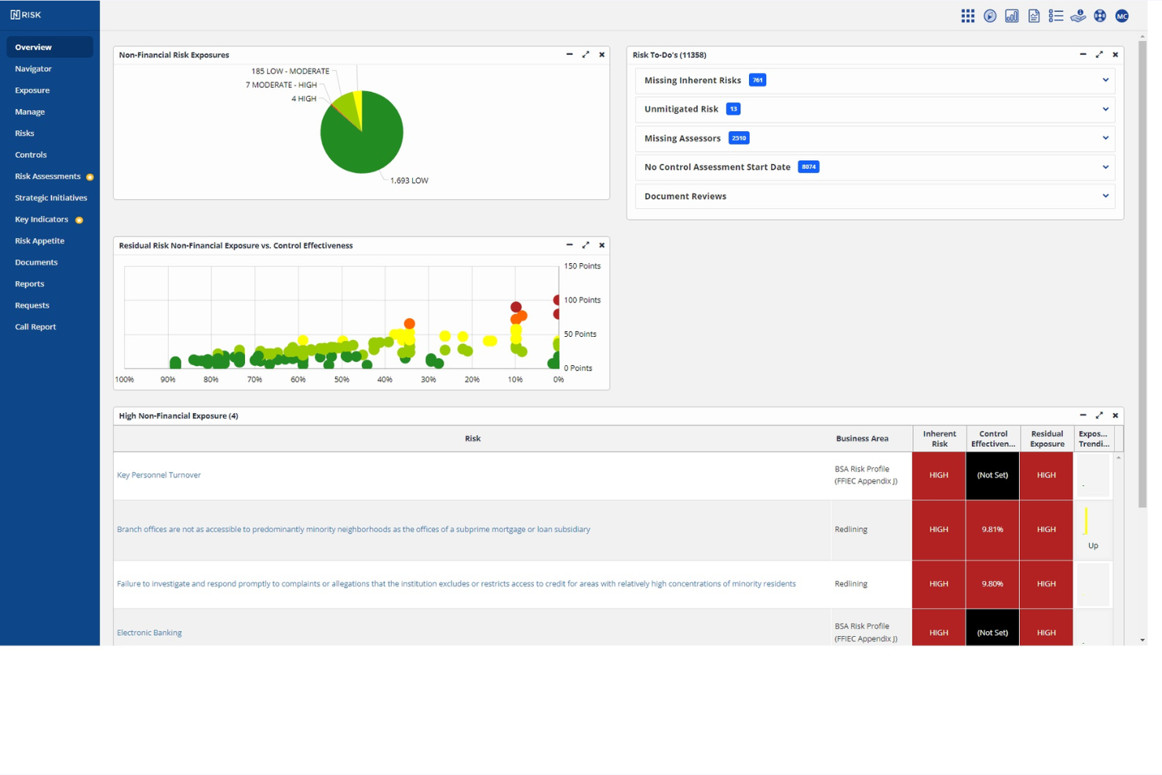The image size is (1162, 775).
Task: Click the alert badge beside Key Indicators
Action: point(78,219)
